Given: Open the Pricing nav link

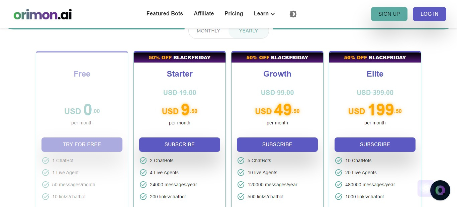Looking at the screenshot, I should tap(234, 14).
